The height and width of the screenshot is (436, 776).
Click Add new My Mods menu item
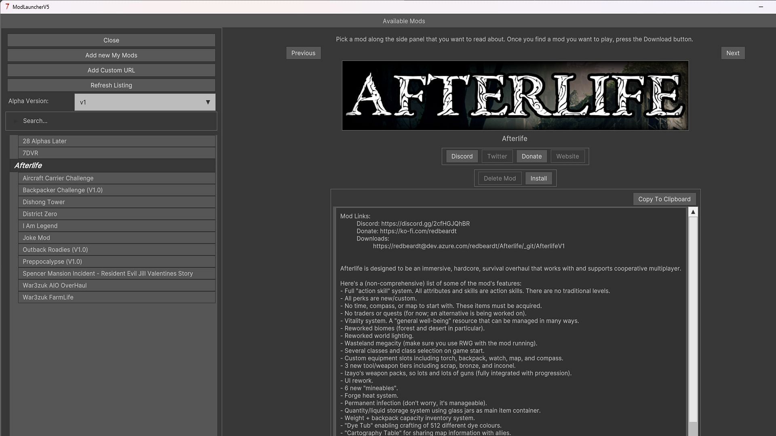111,55
